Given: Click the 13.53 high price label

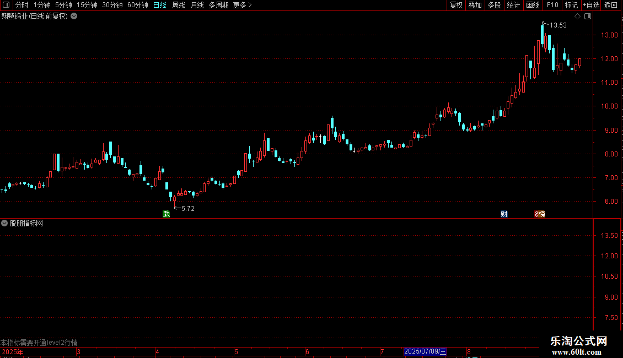Looking at the screenshot, I should tap(558, 25).
